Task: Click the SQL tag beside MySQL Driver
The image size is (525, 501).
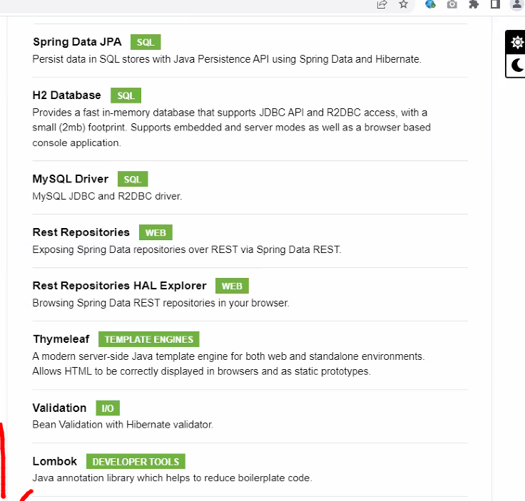Action: pos(133,180)
